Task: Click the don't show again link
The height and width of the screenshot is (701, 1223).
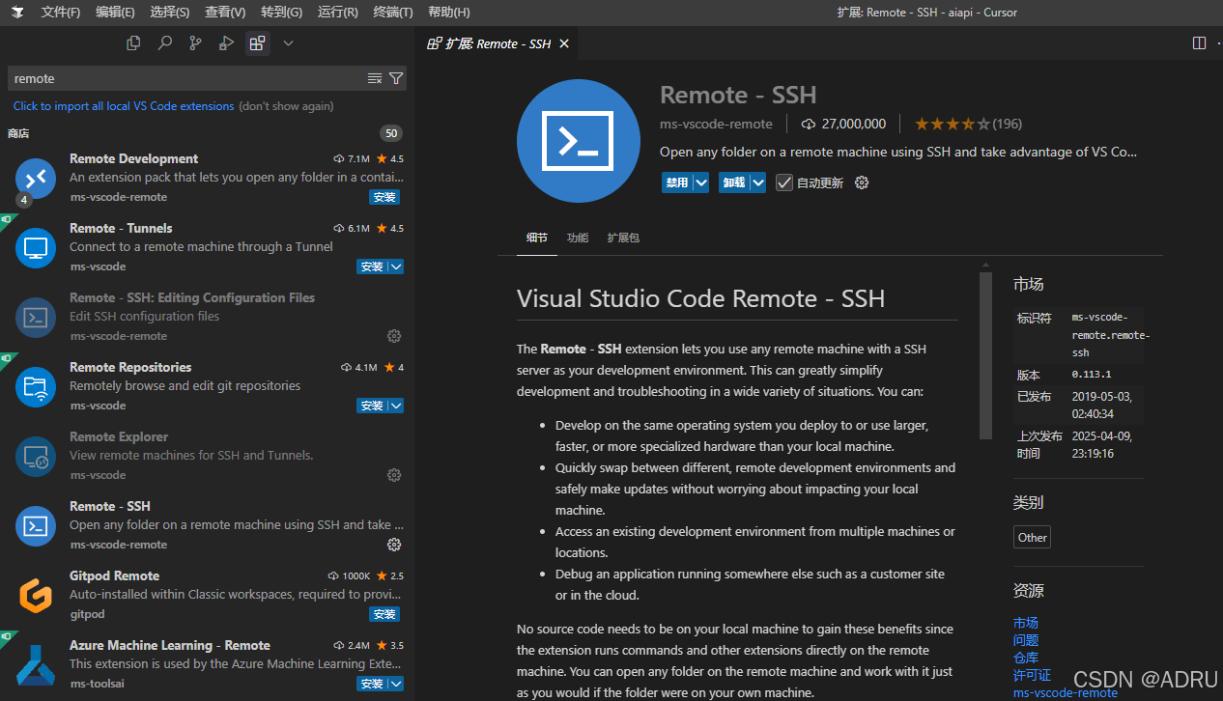Action: pos(286,106)
